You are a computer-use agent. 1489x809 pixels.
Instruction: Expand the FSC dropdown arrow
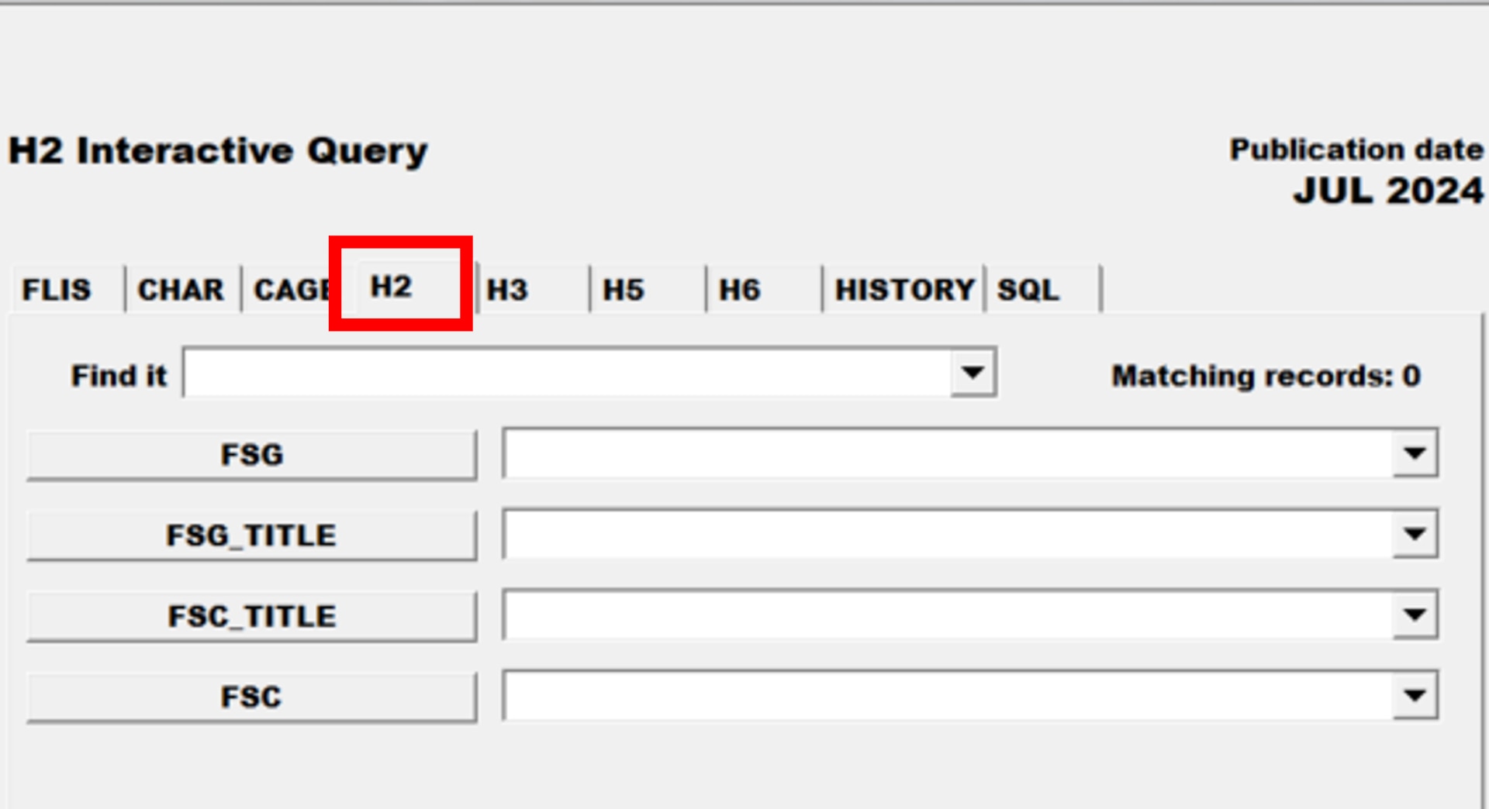point(1415,696)
